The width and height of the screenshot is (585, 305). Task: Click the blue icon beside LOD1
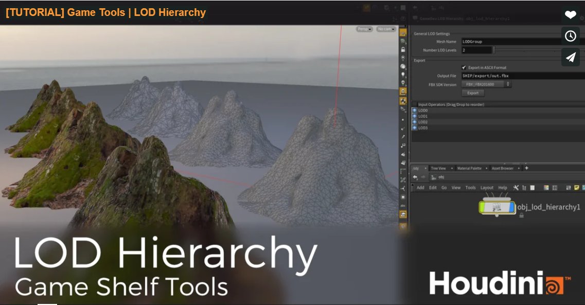coord(414,116)
